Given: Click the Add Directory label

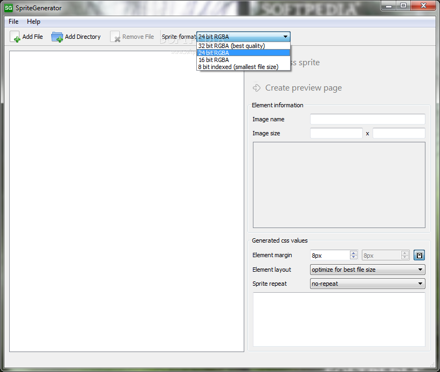Looking at the screenshot, I should tap(83, 37).
